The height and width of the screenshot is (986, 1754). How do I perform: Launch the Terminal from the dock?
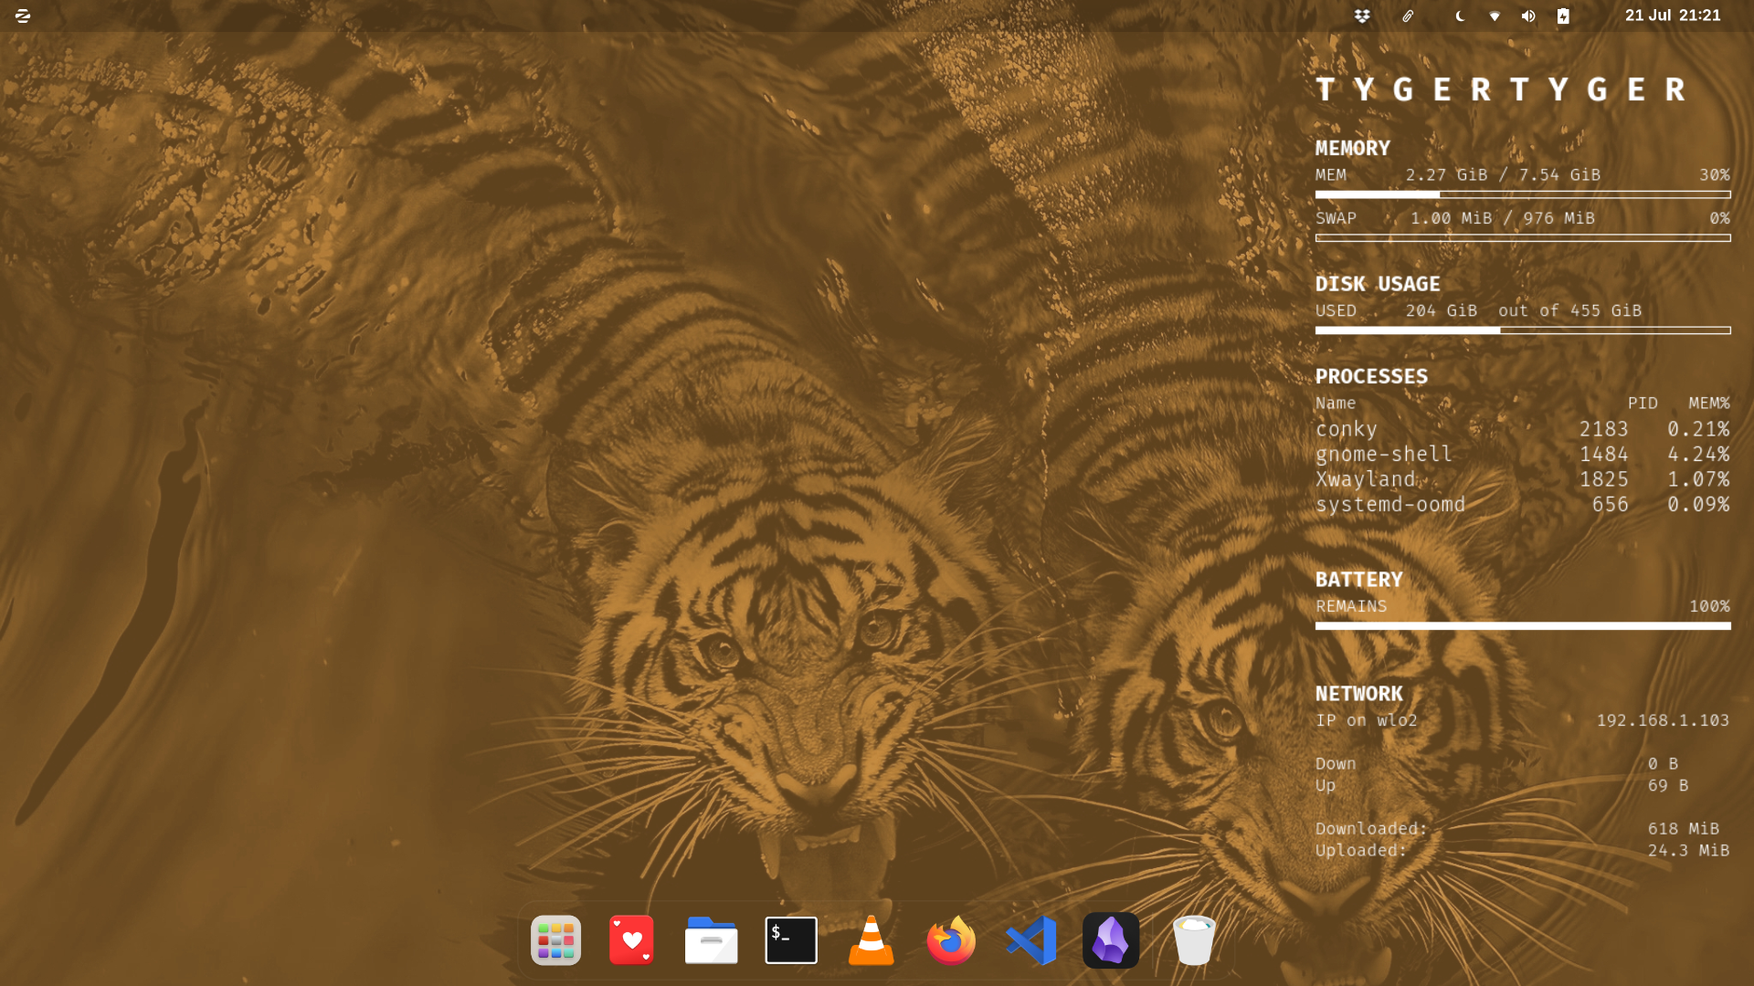click(791, 940)
